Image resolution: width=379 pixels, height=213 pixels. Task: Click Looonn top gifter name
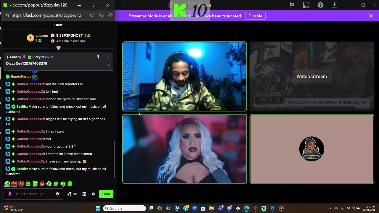42,35
